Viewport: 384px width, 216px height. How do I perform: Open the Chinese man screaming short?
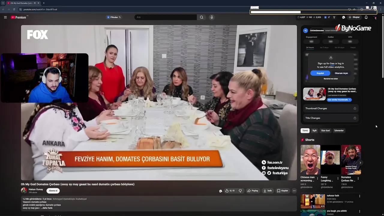(310, 160)
